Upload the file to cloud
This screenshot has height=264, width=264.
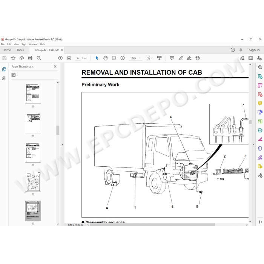click(x=21, y=58)
